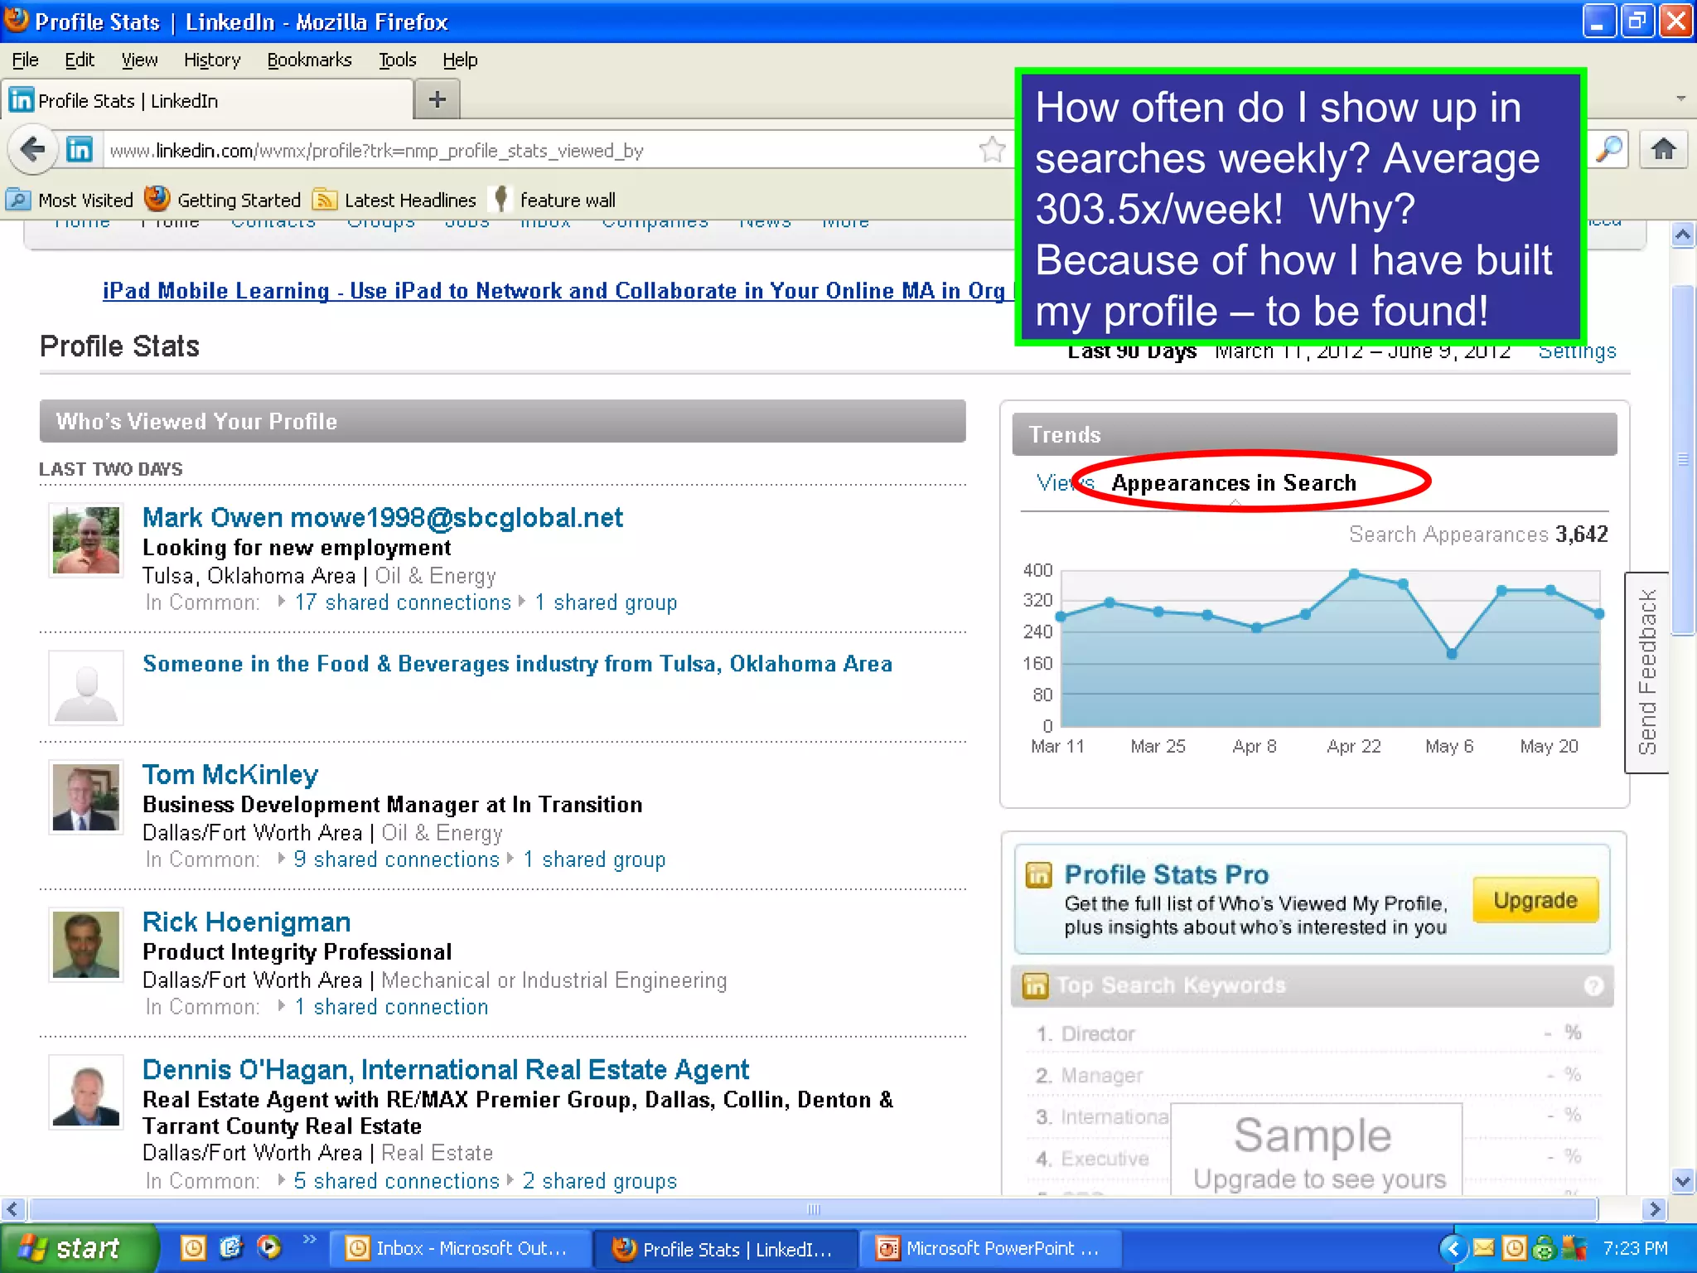Image resolution: width=1697 pixels, height=1273 pixels.
Task: View Dennis O'Hagan's 5 shared connections
Action: pos(396,1181)
